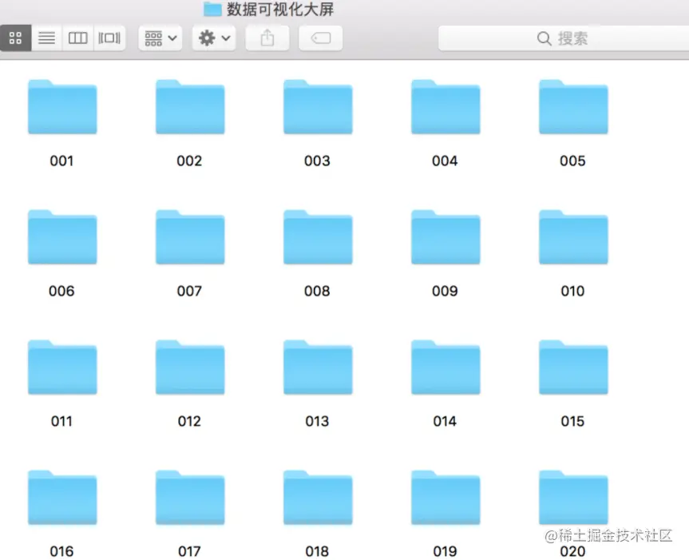Screen dimensions: 689x560
Task: Click the folder name label 010
Action: (572, 291)
